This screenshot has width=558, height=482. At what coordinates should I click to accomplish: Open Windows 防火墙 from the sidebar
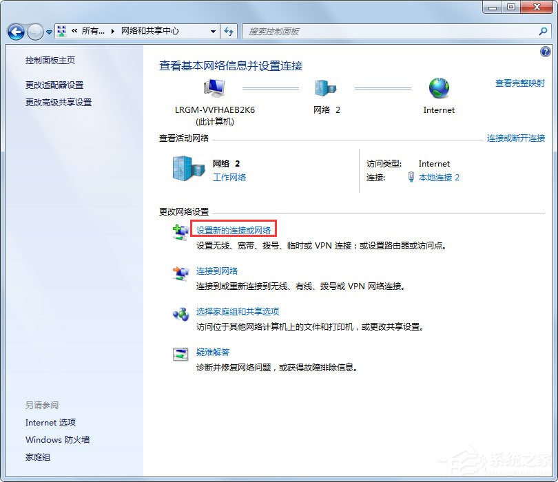tap(56, 439)
